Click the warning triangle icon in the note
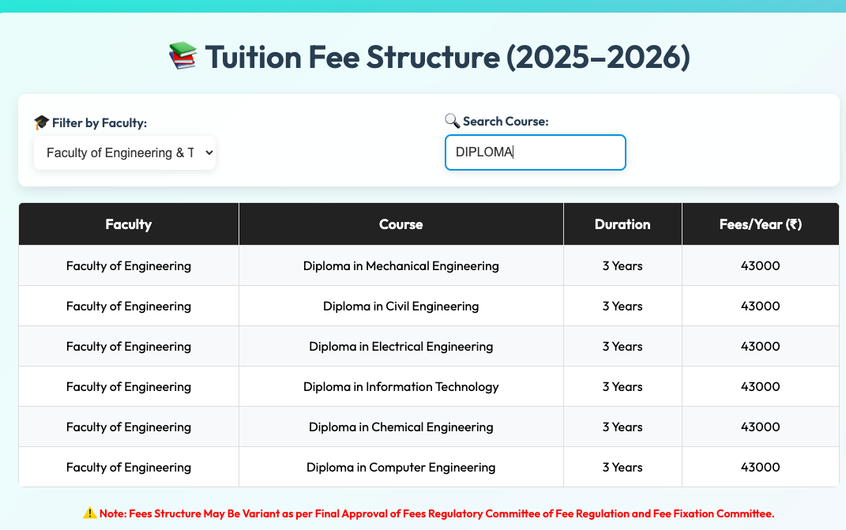 click(x=89, y=513)
